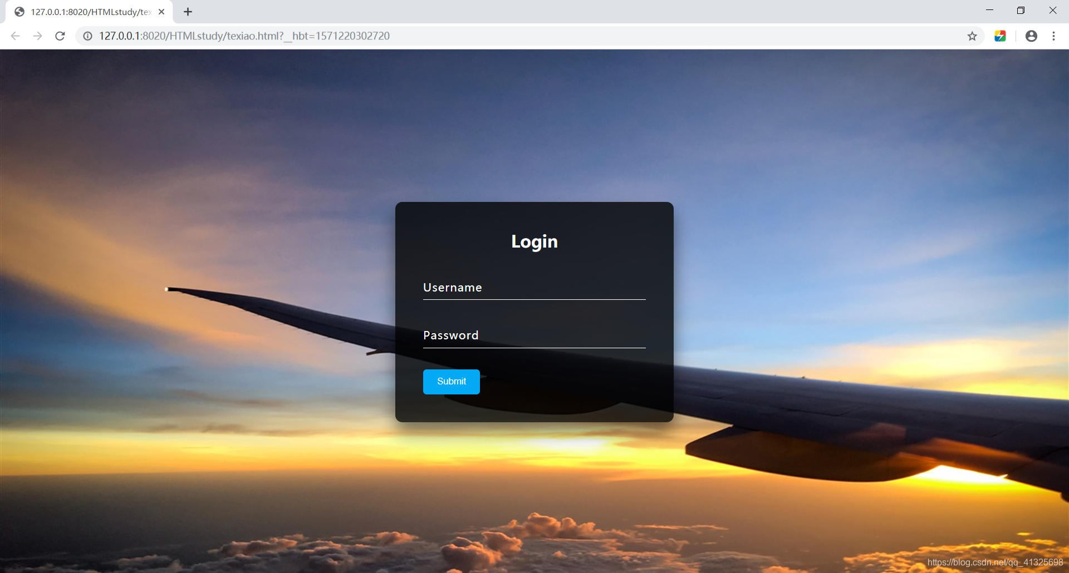Image resolution: width=1069 pixels, height=573 pixels.
Task: Focus the Username input field
Action: 534,288
